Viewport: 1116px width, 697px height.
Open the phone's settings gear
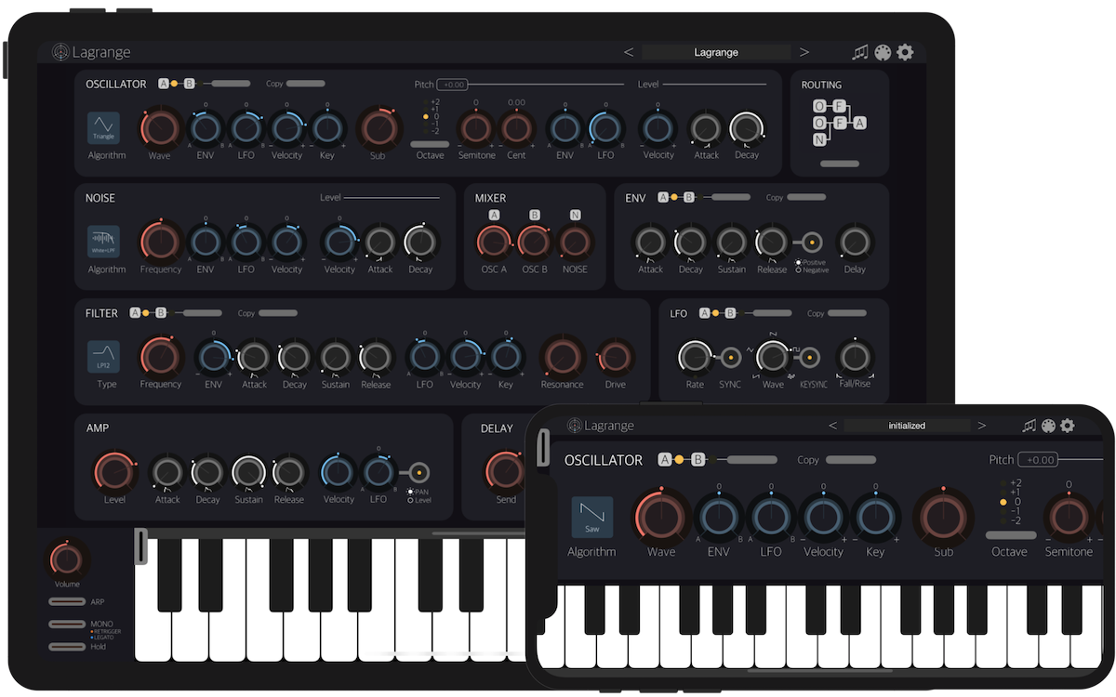(x=1068, y=426)
